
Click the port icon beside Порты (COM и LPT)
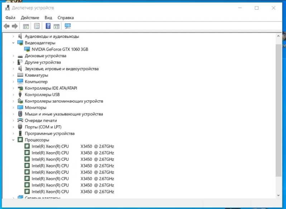pos(20,127)
